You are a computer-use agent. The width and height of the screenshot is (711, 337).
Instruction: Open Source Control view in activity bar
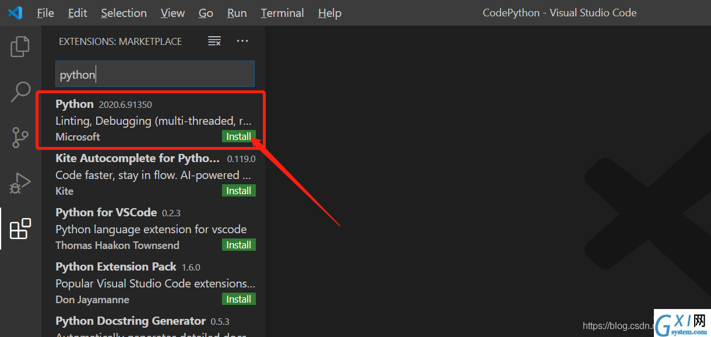tap(20, 138)
